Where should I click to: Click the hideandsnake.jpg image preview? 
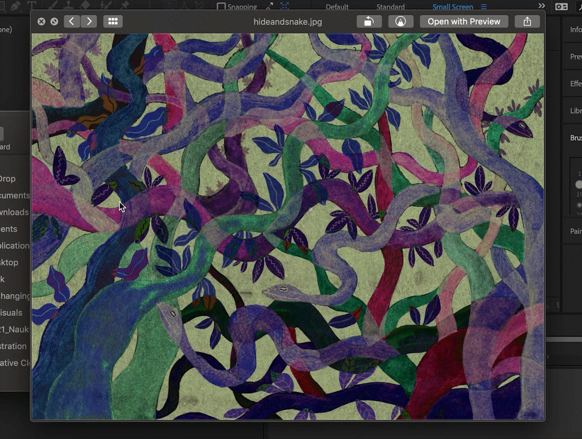[x=288, y=227]
